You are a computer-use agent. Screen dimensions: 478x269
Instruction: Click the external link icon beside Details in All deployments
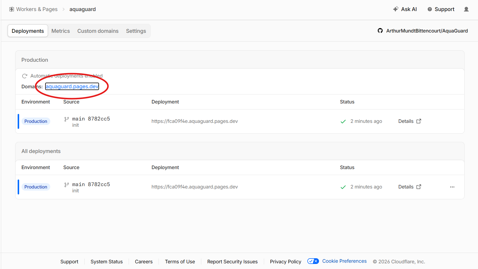click(x=419, y=187)
